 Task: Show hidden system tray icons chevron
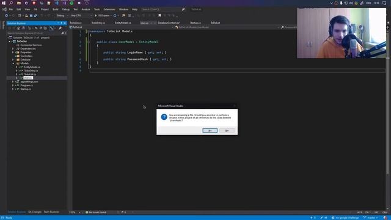[x=331, y=3]
